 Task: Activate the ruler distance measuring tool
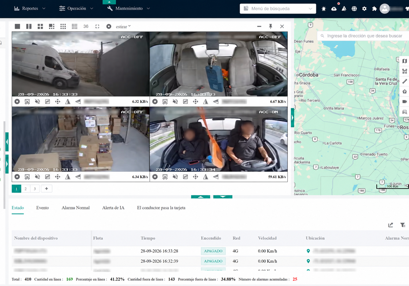pyautogui.click(x=405, y=81)
